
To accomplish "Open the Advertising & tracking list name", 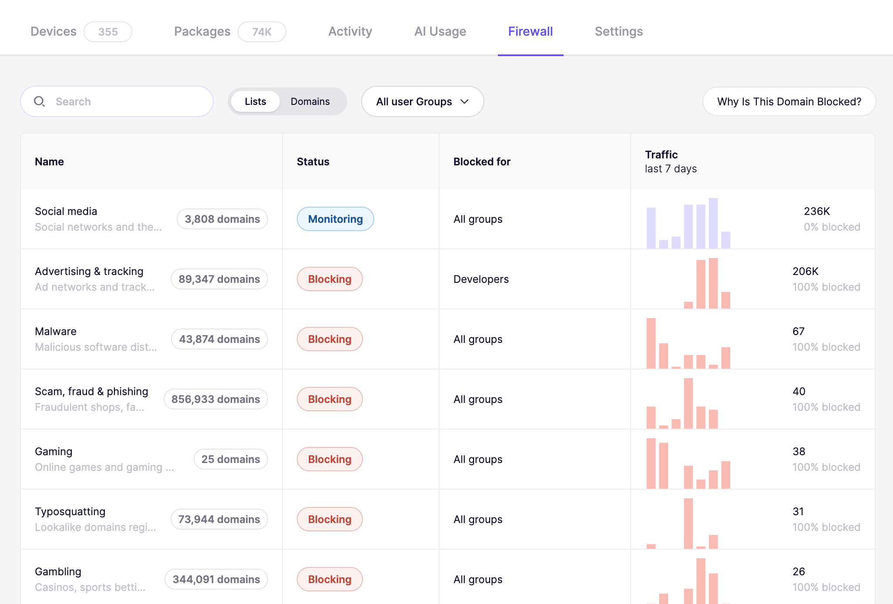I will point(89,271).
